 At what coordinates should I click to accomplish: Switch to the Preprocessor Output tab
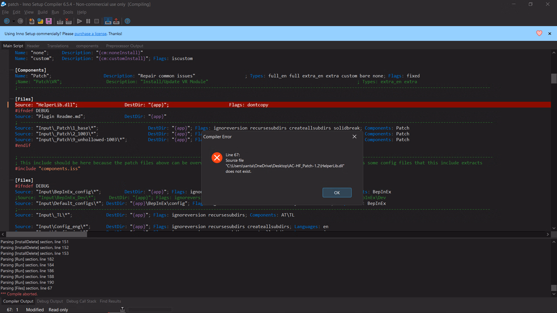pos(124,46)
